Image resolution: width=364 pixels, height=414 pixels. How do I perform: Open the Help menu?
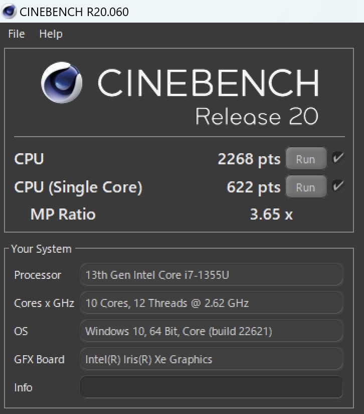click(x=51, y=34)
